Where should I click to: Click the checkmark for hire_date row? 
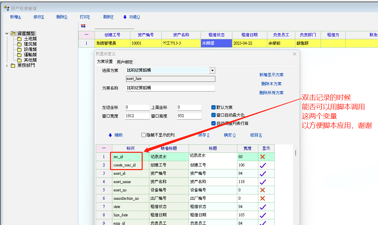tap(263, 215)
